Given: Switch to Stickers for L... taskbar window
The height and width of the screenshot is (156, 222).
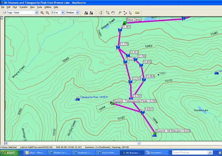Looking at the screenshot, I should click(60, 153).
